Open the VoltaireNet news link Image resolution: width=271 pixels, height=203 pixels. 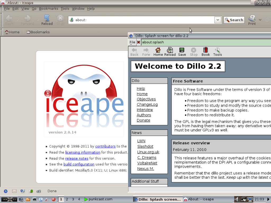coord(147,163)
